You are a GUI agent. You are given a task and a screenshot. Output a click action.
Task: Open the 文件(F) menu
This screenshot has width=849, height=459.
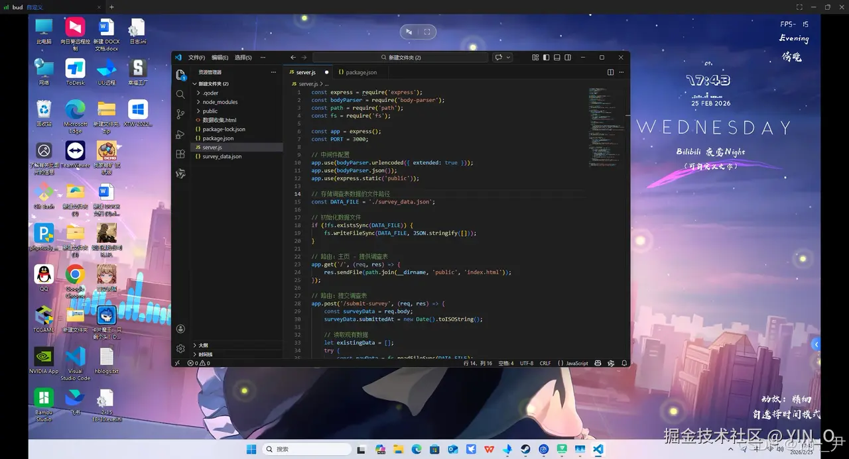coord(196,58)
